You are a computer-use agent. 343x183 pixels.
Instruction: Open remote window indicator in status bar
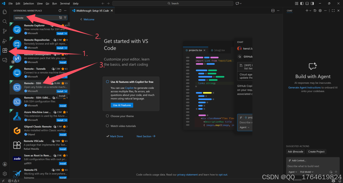tap(3, 181)
